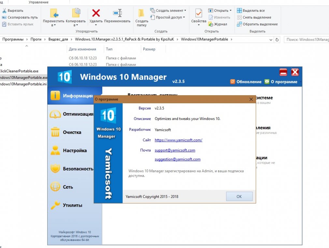Click О программе in Manager header

(281, 82)
